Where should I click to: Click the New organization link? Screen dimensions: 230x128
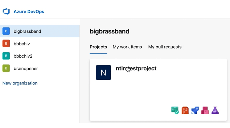20,83
